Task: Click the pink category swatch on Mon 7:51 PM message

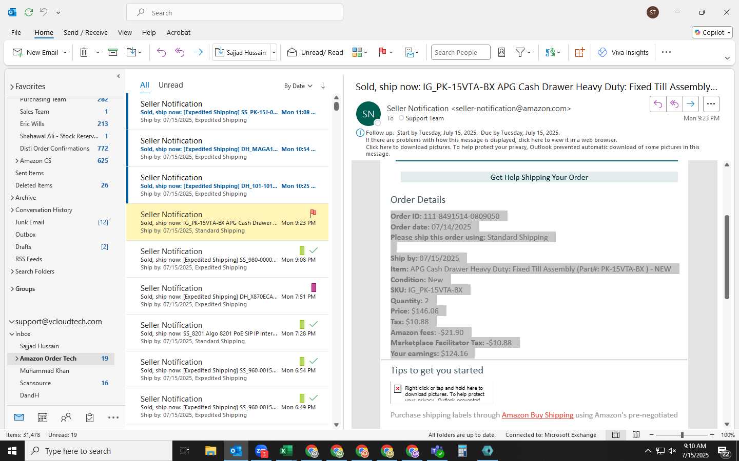Action: (314, 288)
